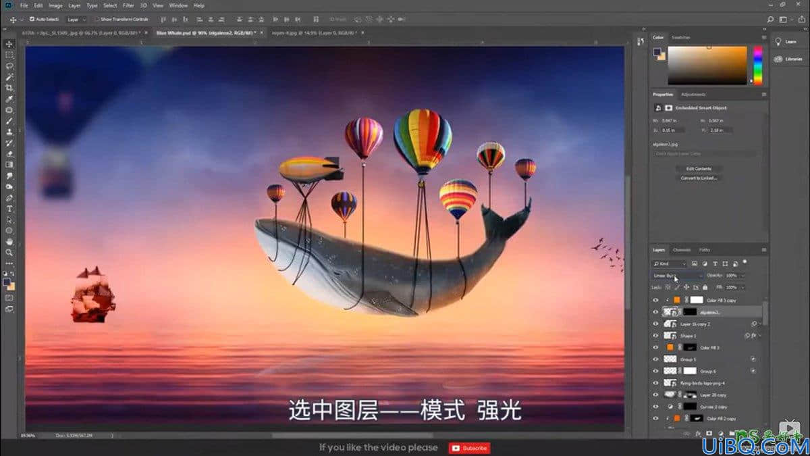Click the red Subscribe button
Screen dimensions: 810x456
point(470,447)
